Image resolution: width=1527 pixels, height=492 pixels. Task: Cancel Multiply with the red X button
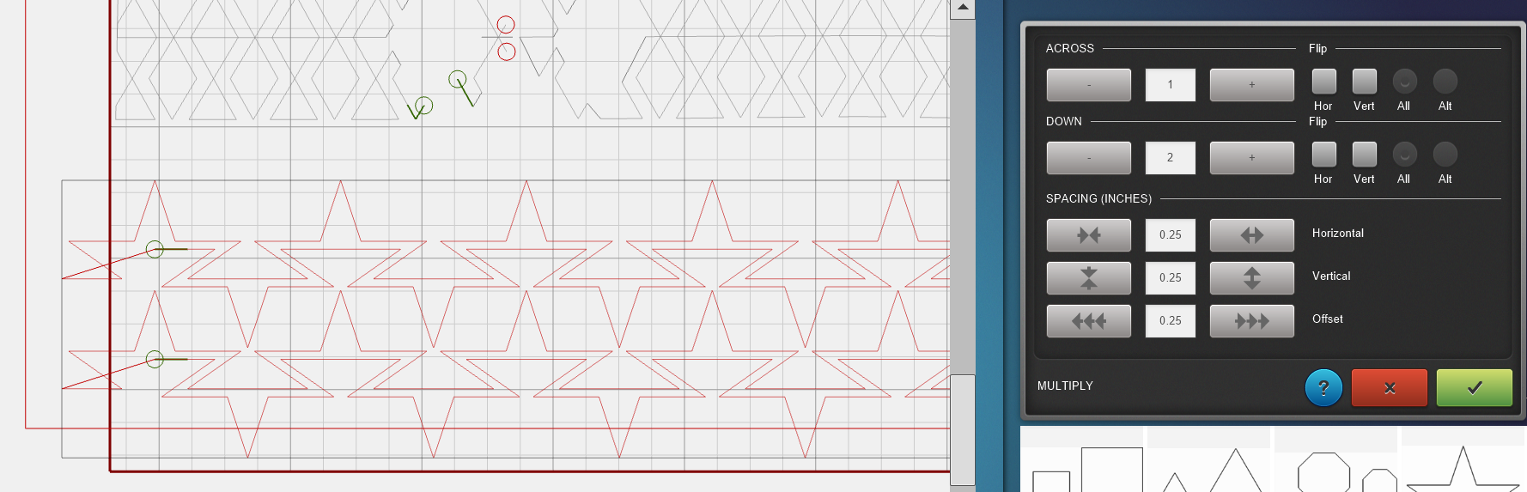coord(1389,387)
